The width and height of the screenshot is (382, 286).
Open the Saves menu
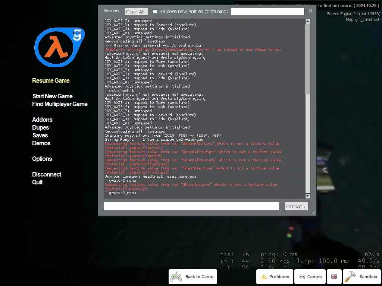click(x=40, y=135)
